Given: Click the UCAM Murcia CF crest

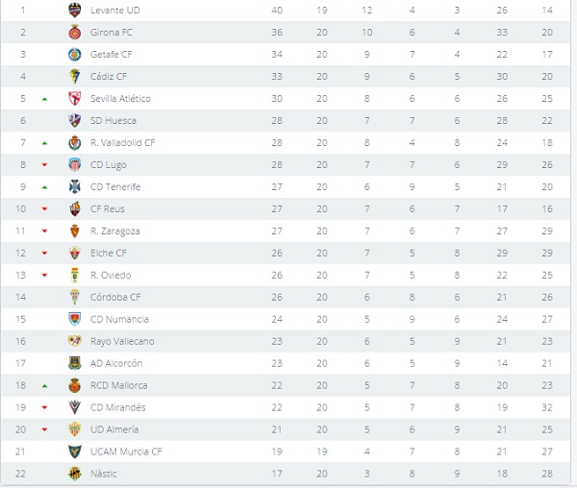Looking at the screenshot, I should [x=75, y=451].
